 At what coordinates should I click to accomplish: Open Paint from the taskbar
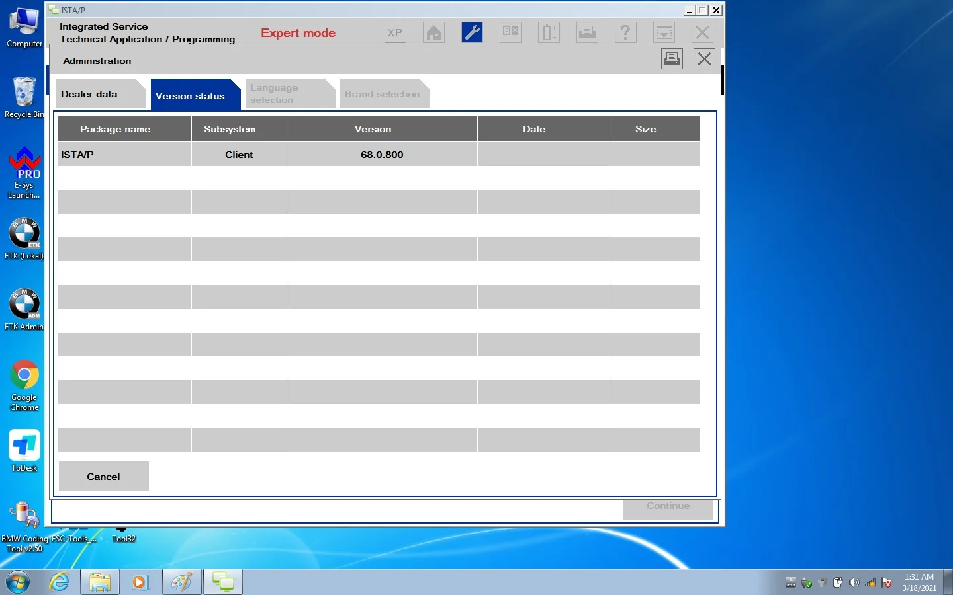(181, 582)
